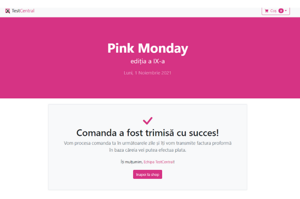Expand the Coș dropdown caret

tap(286, 11)
